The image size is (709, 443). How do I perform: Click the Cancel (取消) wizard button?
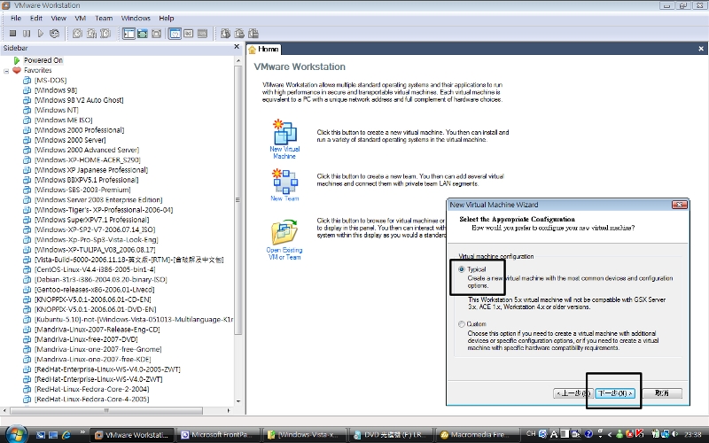click(x=662, y=393)
